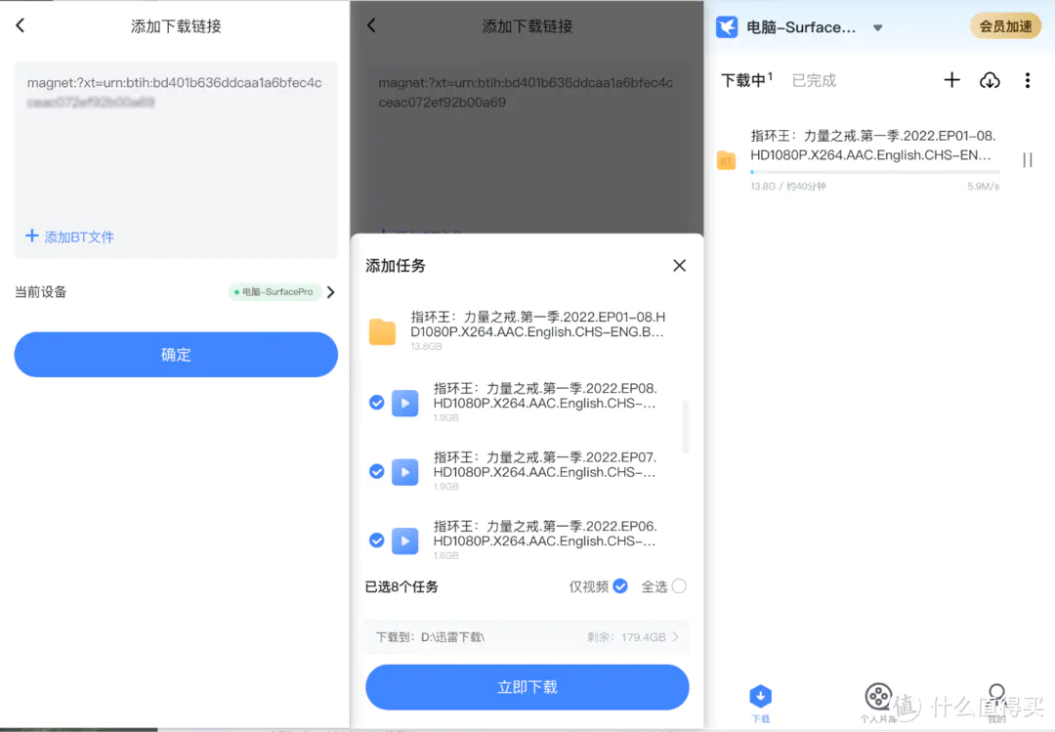Image resolution: width=1055 pixels, height=732 pixels.
Task: Click the 5.9M/s download speed text
Action: [x=984, y=186]
